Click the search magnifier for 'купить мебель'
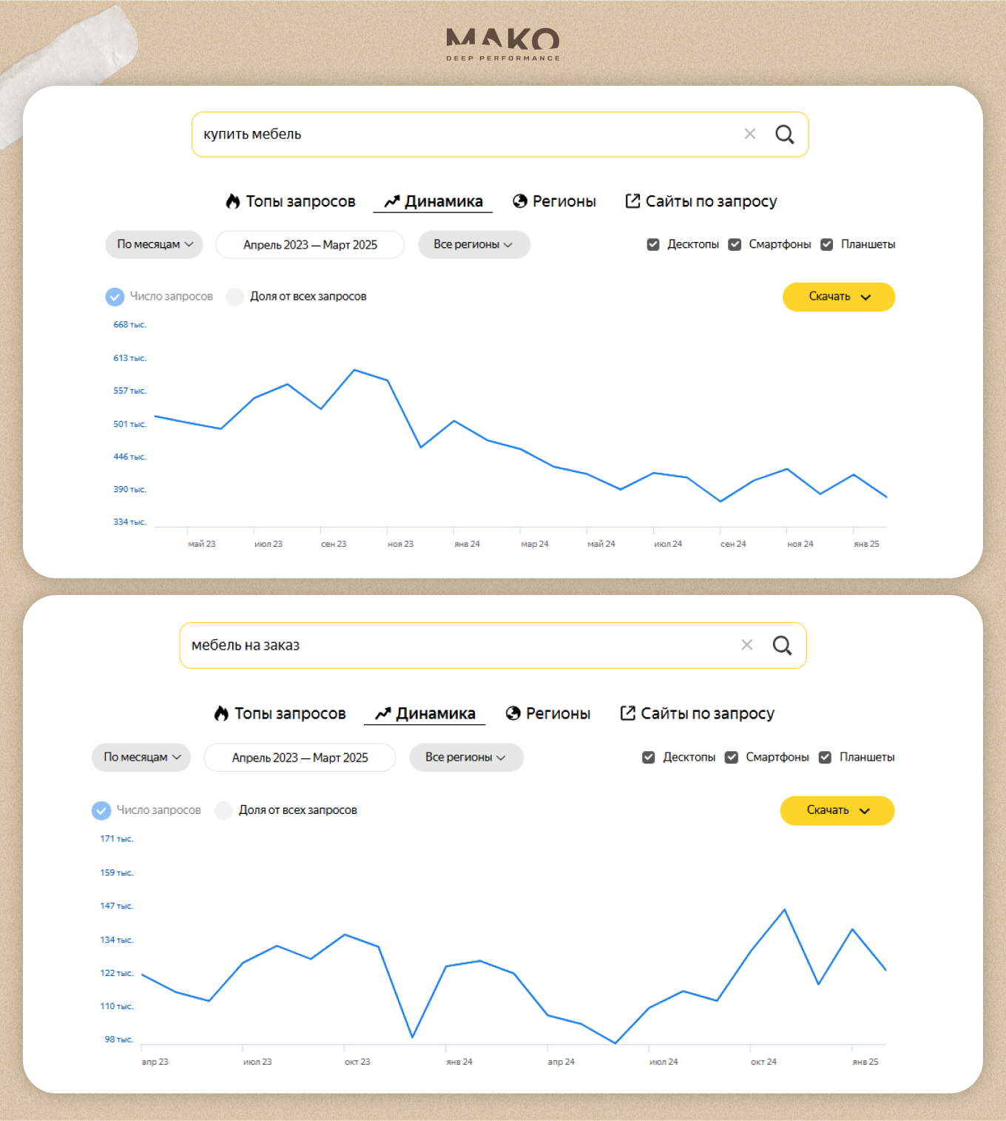 pos(784,135)
